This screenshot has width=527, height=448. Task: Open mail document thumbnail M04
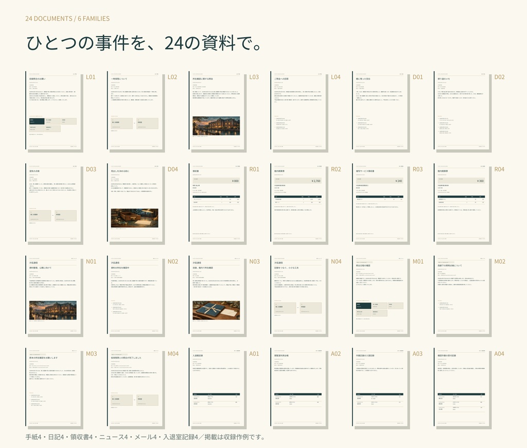[x=135, y=387]
